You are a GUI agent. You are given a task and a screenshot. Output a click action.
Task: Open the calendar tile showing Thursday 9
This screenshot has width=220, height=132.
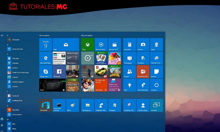[46, 45]
